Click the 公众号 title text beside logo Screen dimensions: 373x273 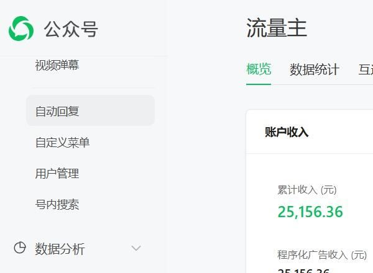click(71, 29)
